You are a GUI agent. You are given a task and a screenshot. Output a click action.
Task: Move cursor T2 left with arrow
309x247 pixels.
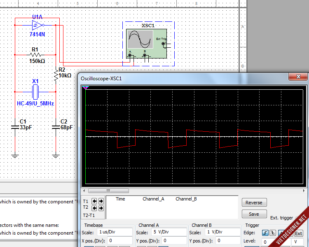coord(94,208)
